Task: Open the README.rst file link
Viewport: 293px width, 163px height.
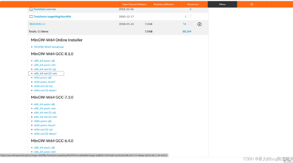Action: [37, 24]
